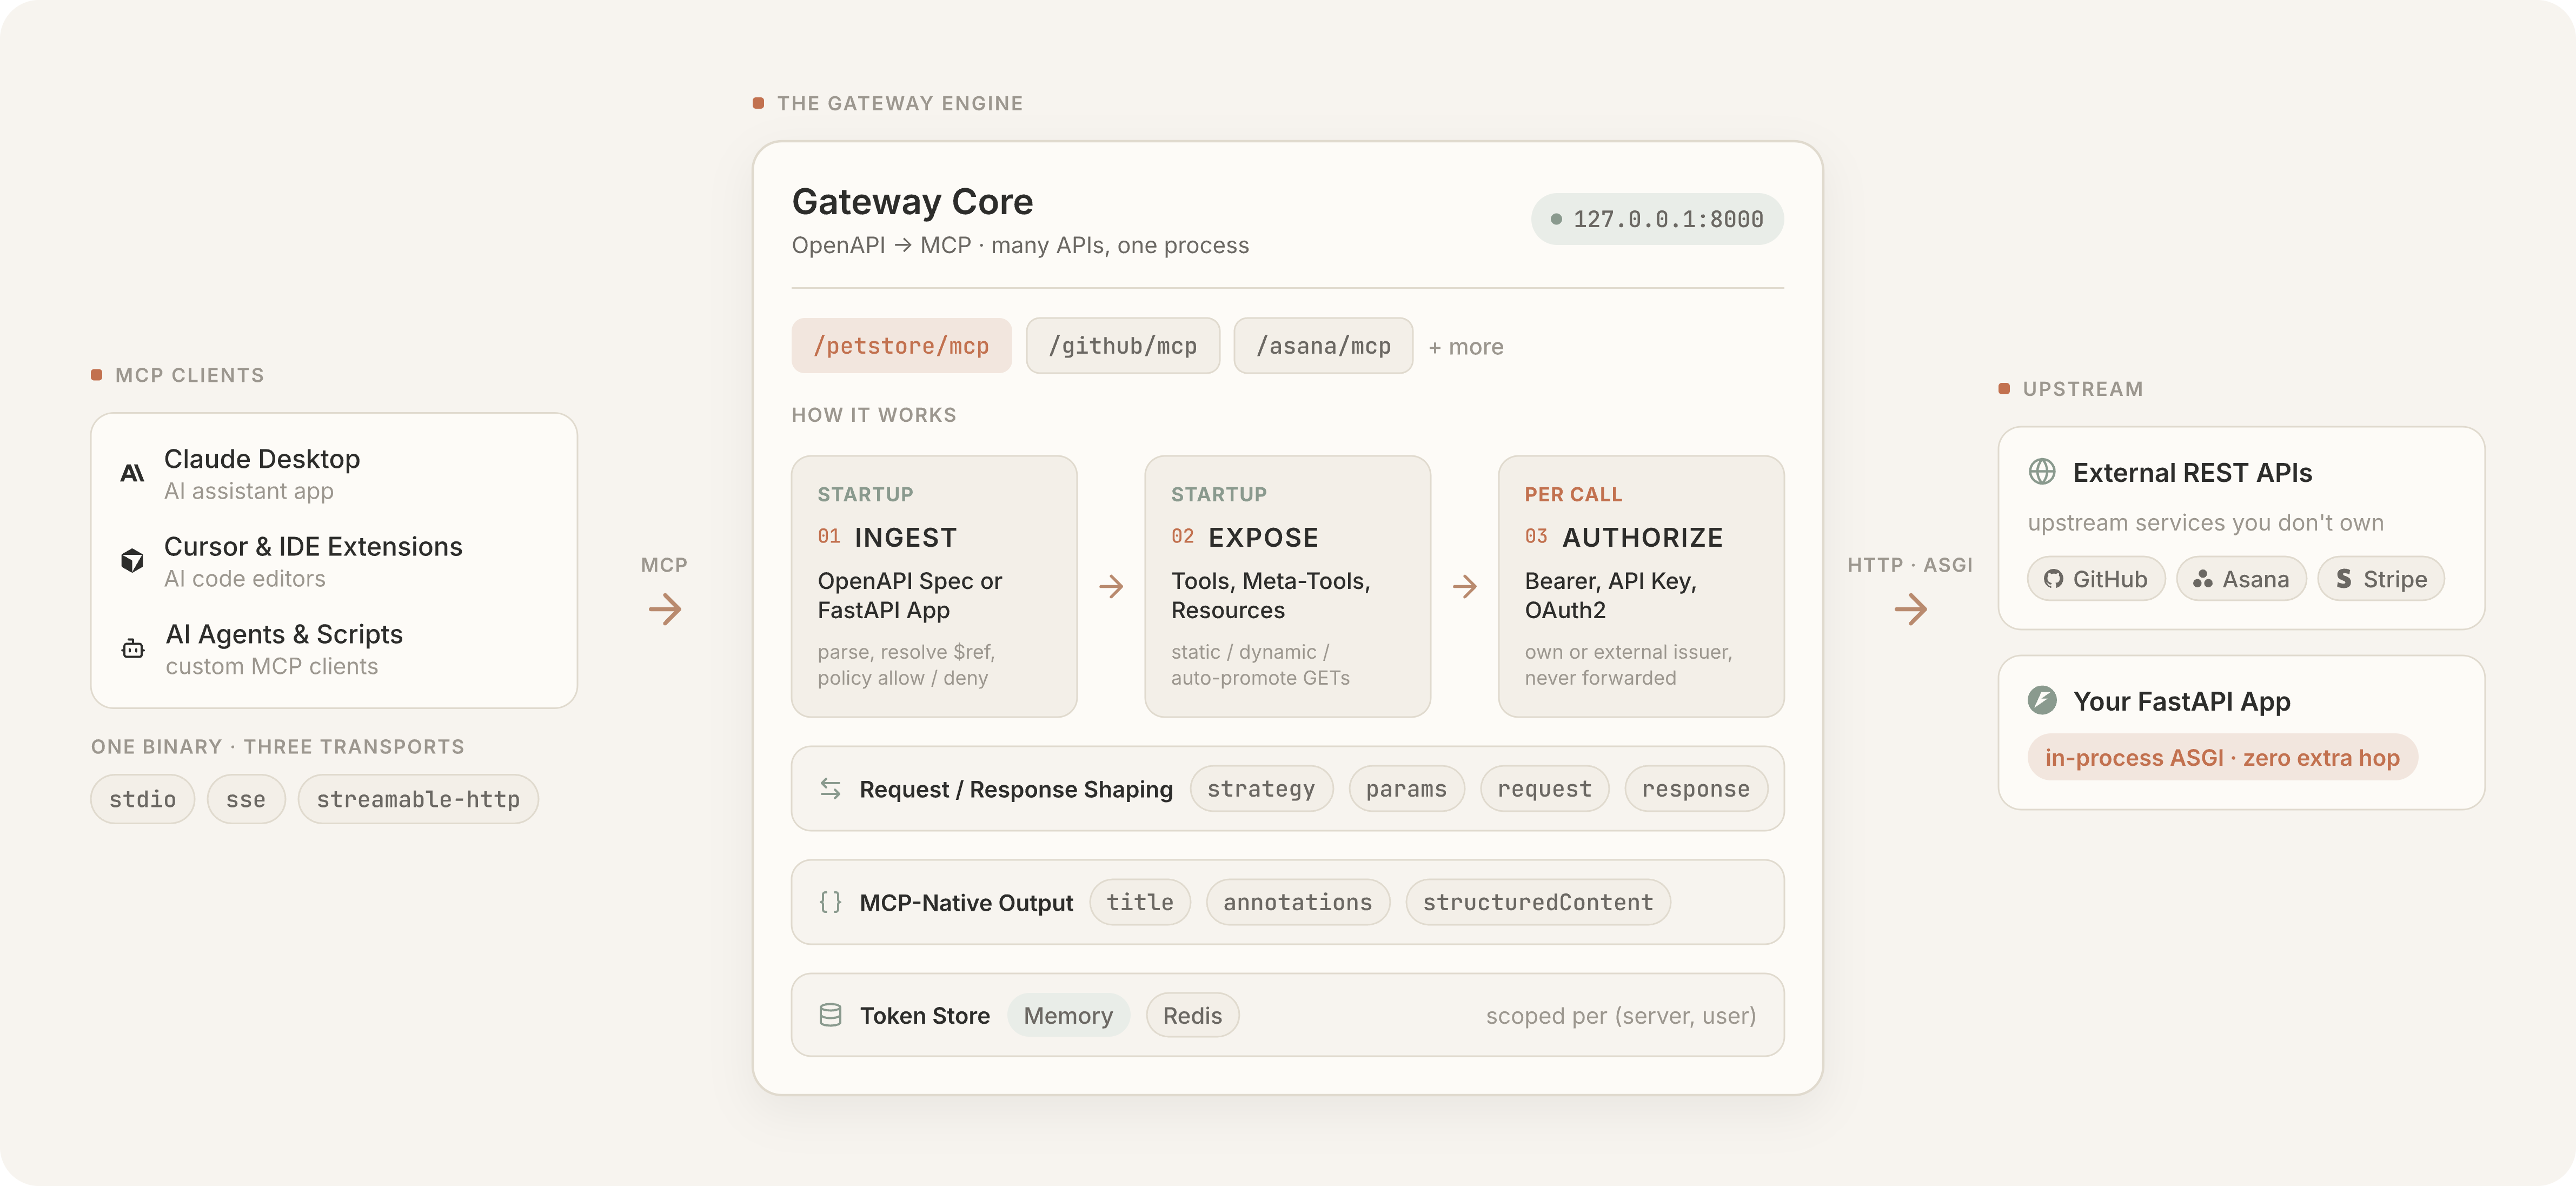2576x1186 pixels.
Task: Click the Request / Response Shaping arrows icon
Action: pyautogui.click(x=830, y=788)
